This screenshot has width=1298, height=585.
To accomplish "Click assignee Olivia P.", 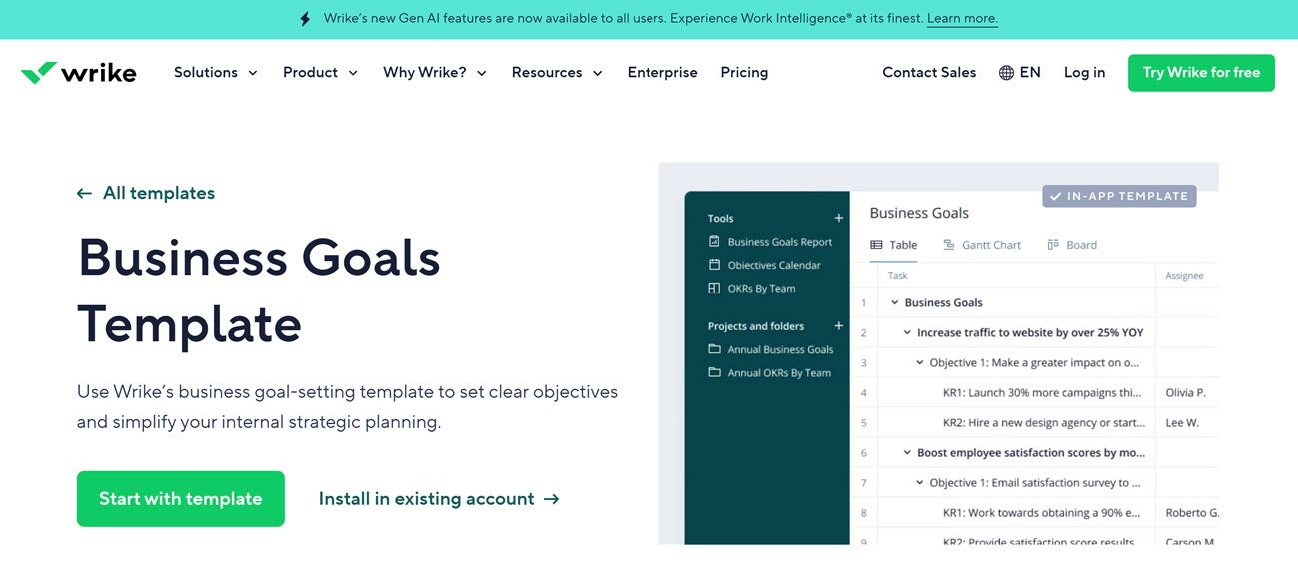I will [1185, 393].
